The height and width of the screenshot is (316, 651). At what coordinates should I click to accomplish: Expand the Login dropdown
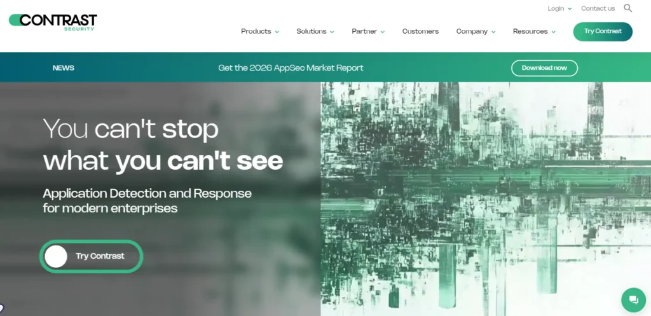click(559, 8)
